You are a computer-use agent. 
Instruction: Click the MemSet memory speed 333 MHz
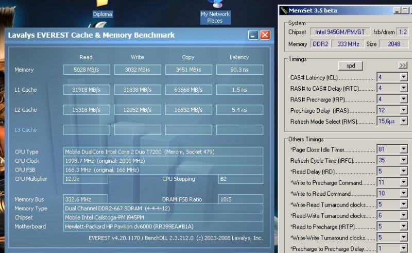click(x=348, y=44)
